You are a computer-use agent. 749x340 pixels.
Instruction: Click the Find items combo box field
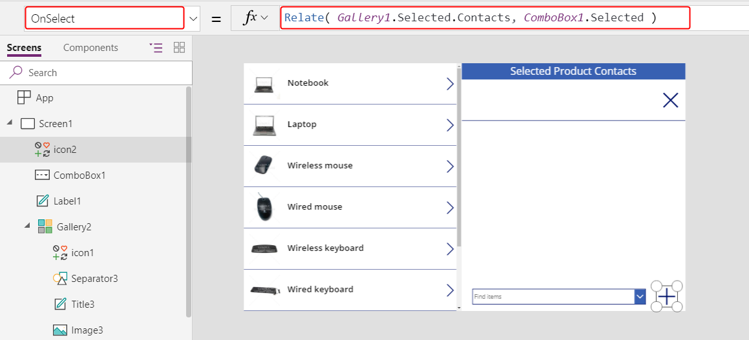(x=553, y=297)
